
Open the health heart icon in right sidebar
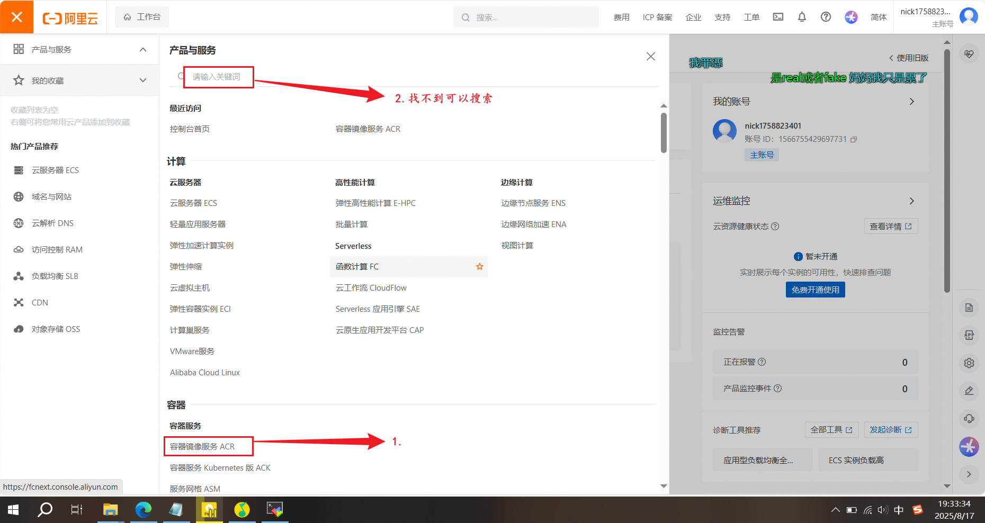(x=969, y=54)
